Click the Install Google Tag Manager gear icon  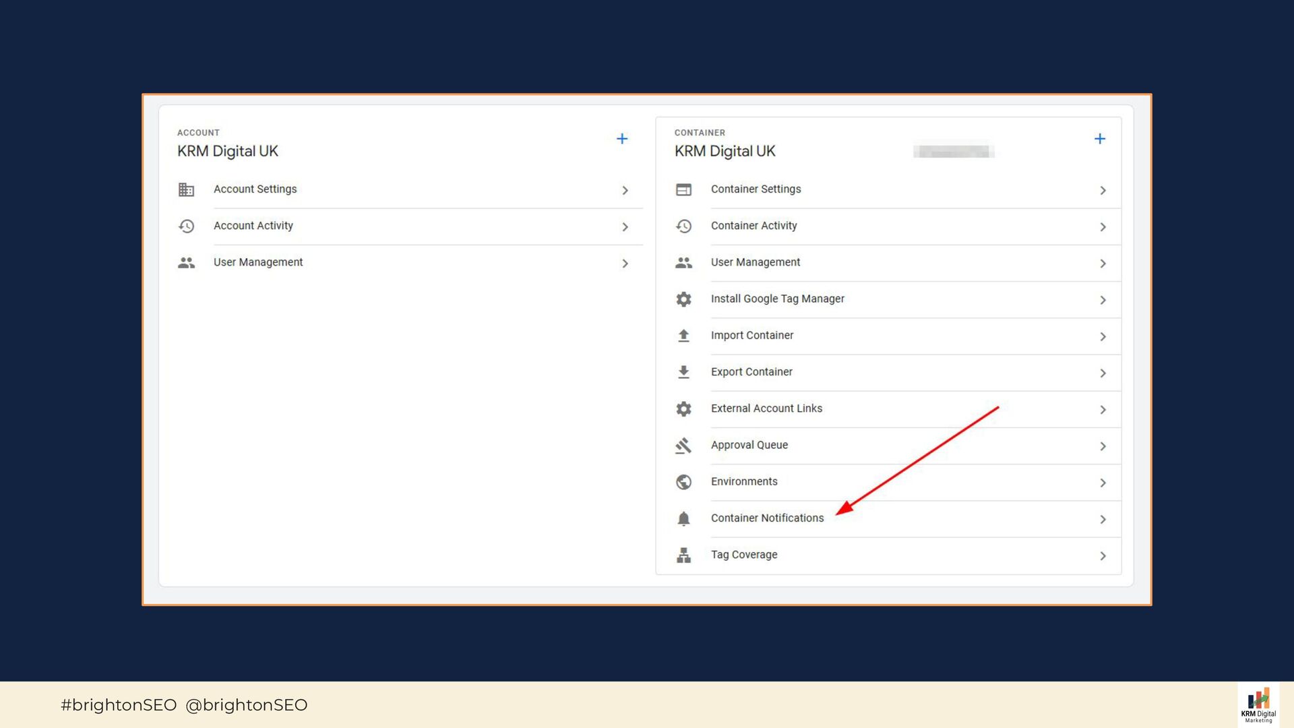[x=683, y=299]
